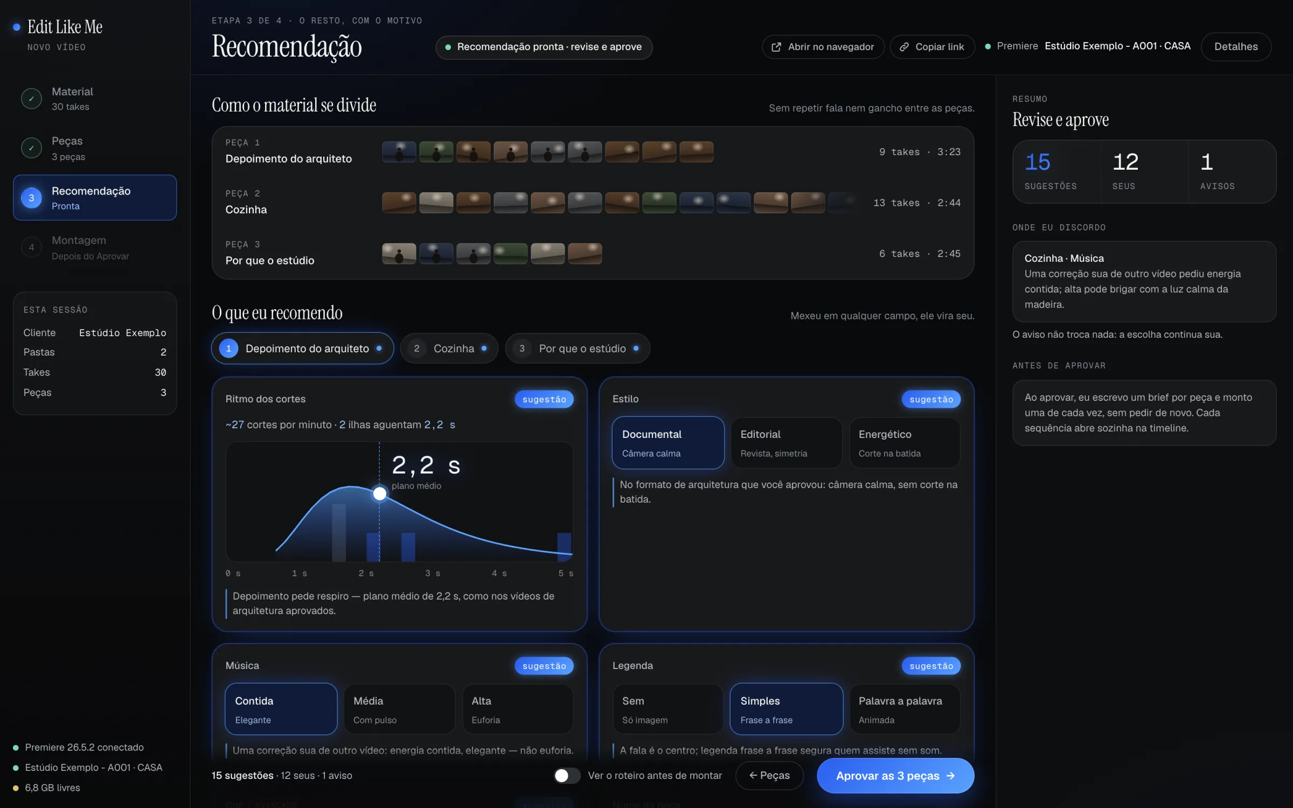Go back with the Peças button
The height and width of the screenshot is (808, 1293).
(769, 776)
